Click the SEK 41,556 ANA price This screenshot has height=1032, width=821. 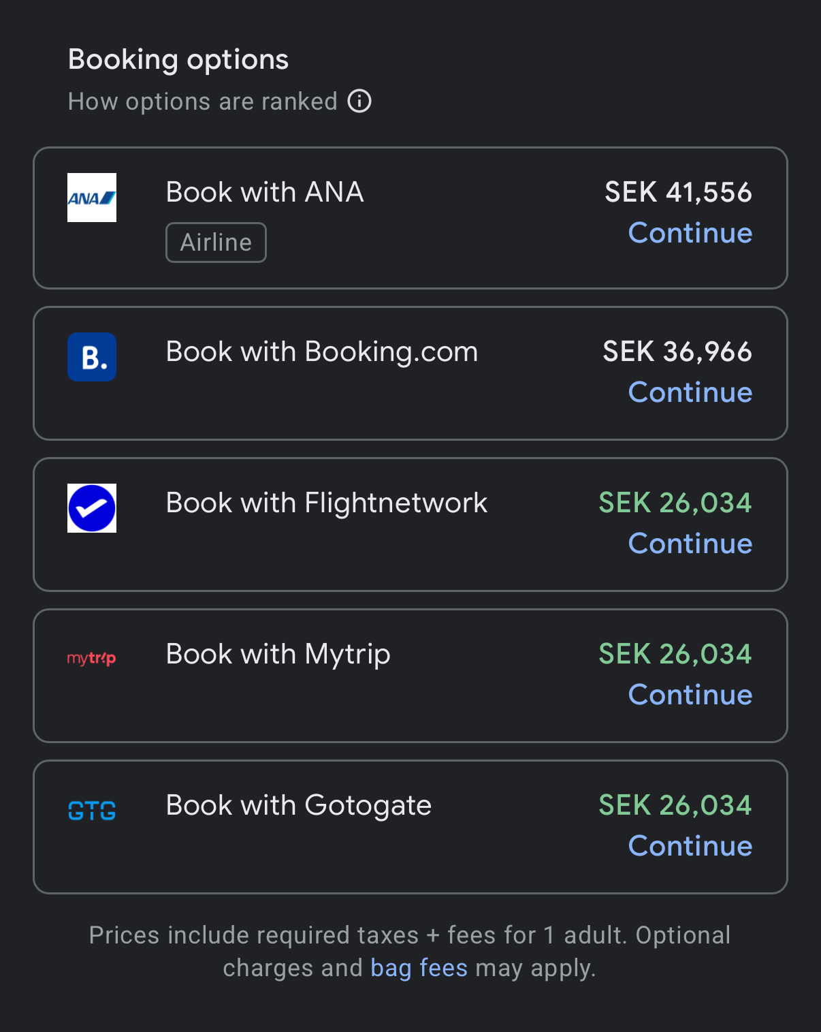point(678,192)
